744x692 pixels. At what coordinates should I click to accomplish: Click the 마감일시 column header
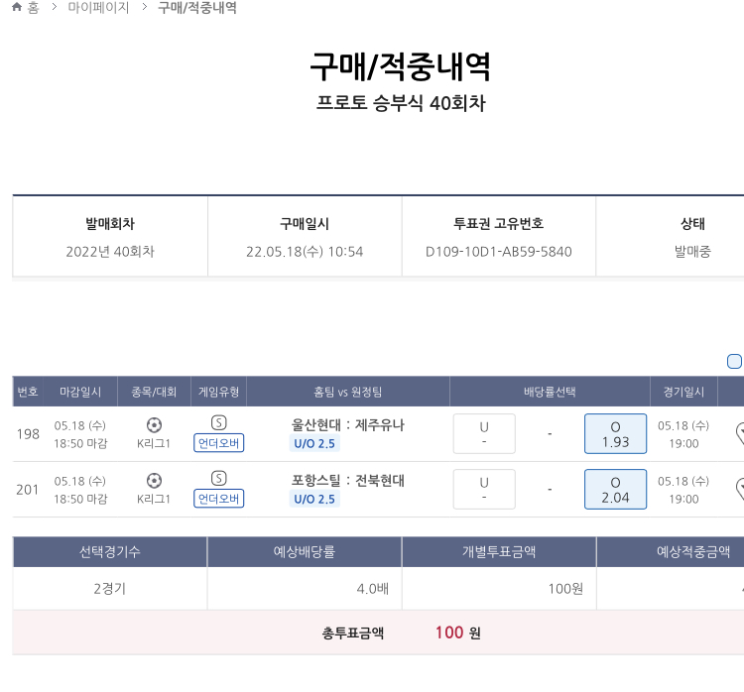[80, 392]
